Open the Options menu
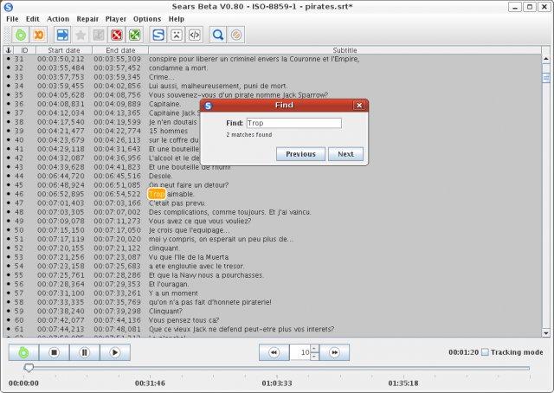This screenshot has width=554, height=393. 147,19
